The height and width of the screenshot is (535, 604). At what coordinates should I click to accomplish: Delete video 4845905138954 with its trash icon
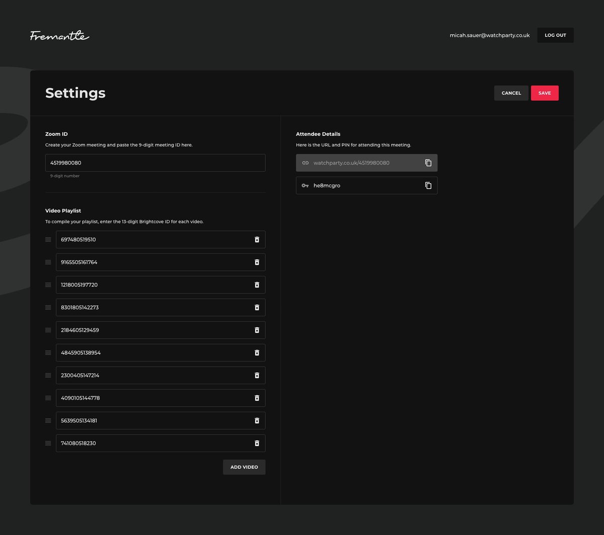pyautogui.click(x=257, y=353)
